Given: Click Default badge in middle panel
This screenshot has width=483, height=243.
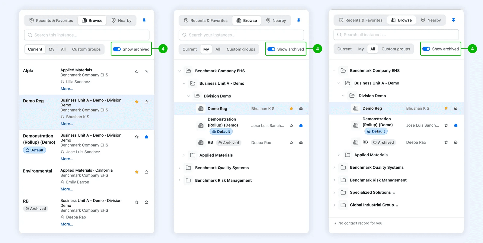Looking at the screenshot, I should 221,131.
